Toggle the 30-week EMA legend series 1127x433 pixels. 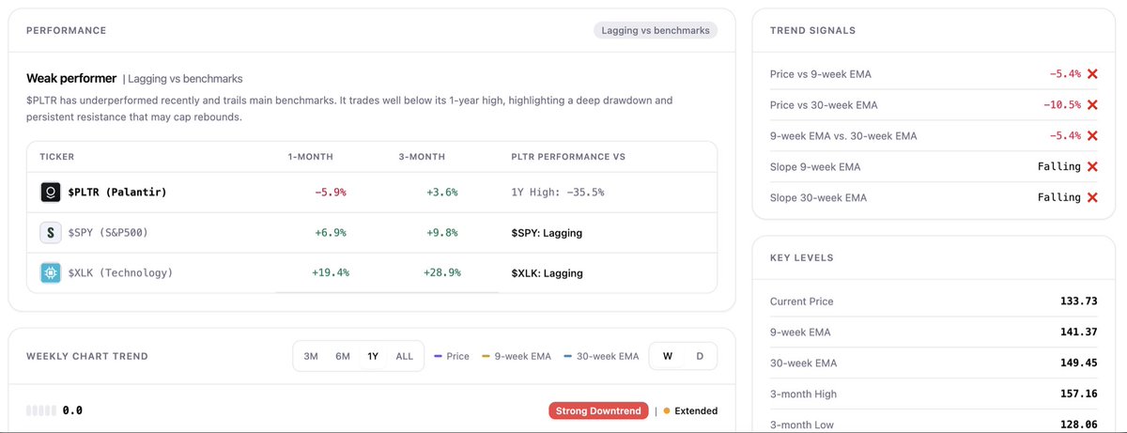[x=601, y=356]
